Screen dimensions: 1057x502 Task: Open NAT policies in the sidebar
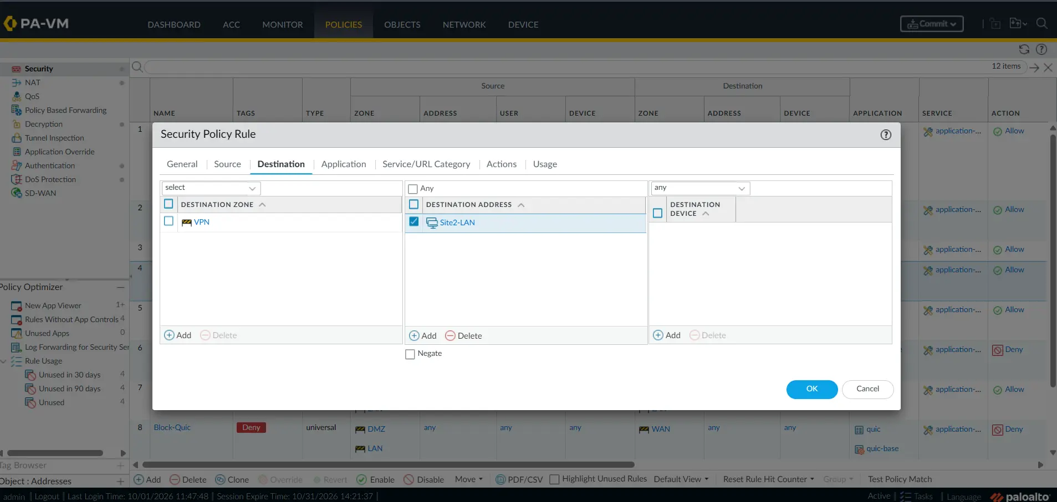pos(33,82)
